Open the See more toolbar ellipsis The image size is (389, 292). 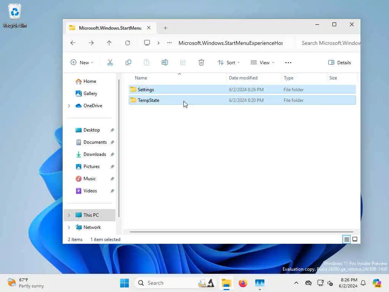click(288, 63)
